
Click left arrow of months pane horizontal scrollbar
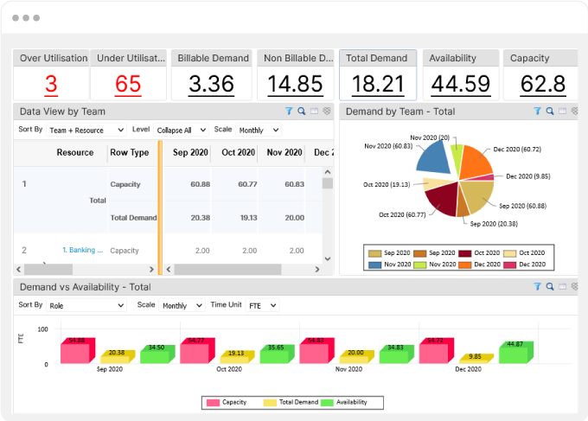tap(169, 269)
